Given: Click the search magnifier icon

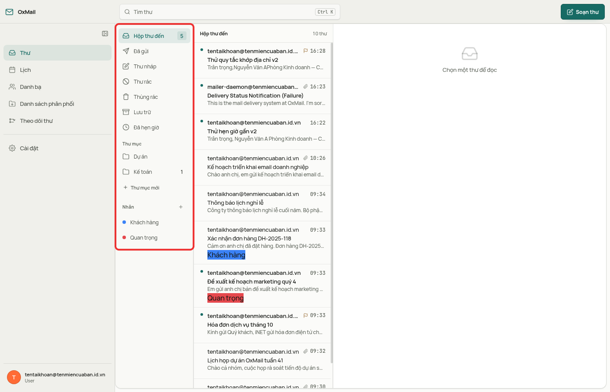Looking at the screenshot, I should pyautogui.click(x=127, y=12).
